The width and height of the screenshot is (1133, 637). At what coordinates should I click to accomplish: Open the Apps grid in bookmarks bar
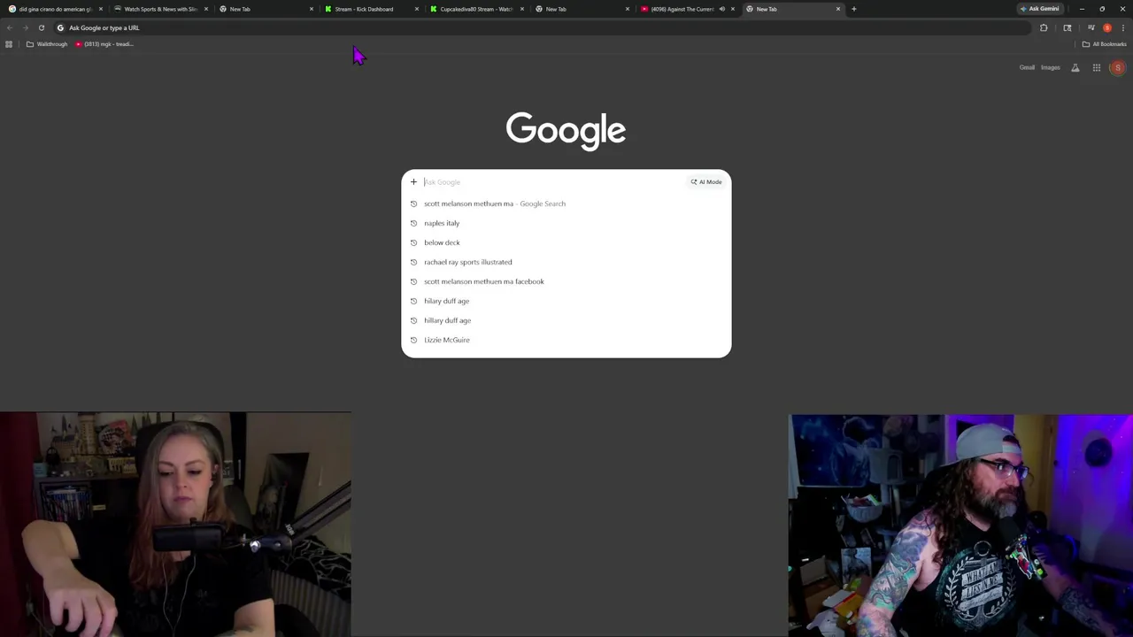coord(9,44)
